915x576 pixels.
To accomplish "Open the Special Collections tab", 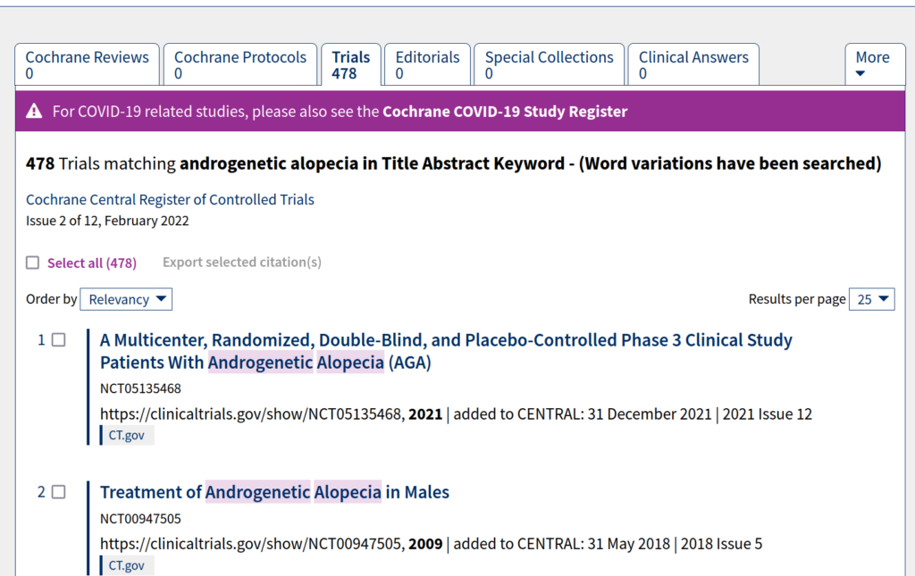I will [x=550, y=64].
